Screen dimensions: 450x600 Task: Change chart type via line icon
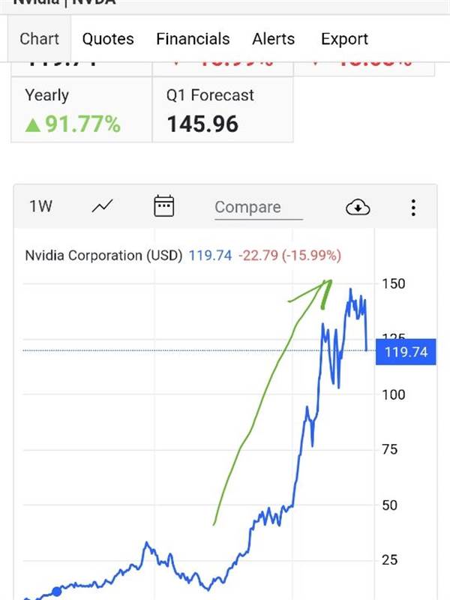click(x=102, y=206)
